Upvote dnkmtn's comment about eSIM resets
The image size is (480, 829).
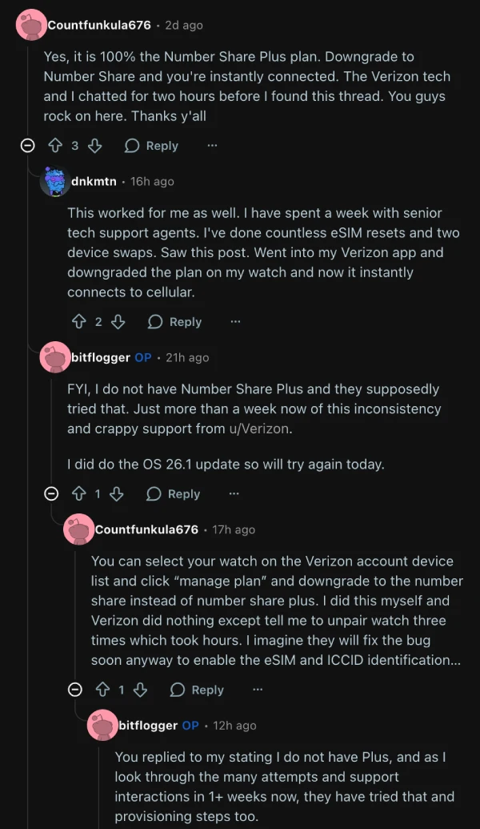click(78, 322)
